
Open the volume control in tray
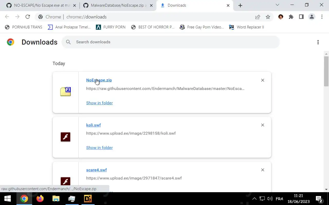point(270,199)
